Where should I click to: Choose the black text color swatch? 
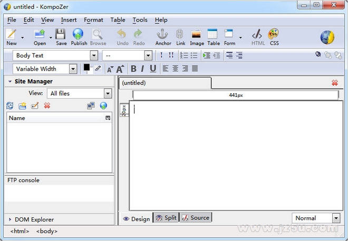pos(86,67)
